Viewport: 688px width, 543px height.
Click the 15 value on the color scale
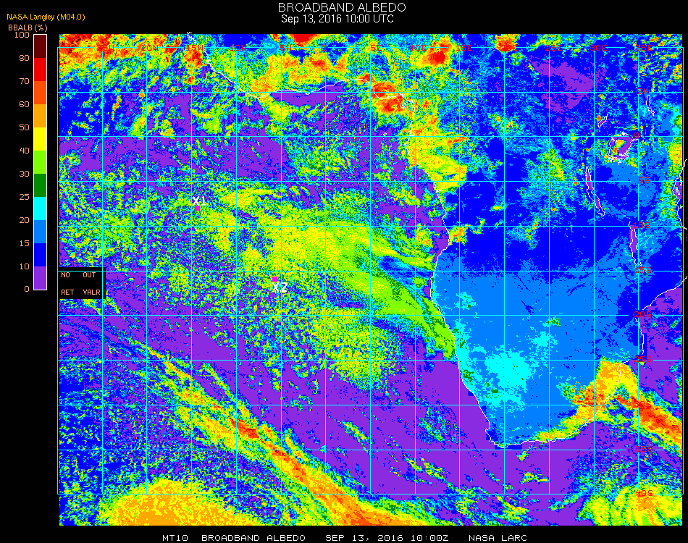tap(24, 243)
